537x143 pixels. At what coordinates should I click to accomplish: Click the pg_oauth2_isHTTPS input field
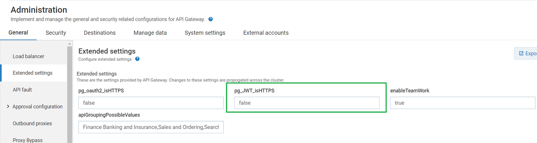tap(151, 103)
